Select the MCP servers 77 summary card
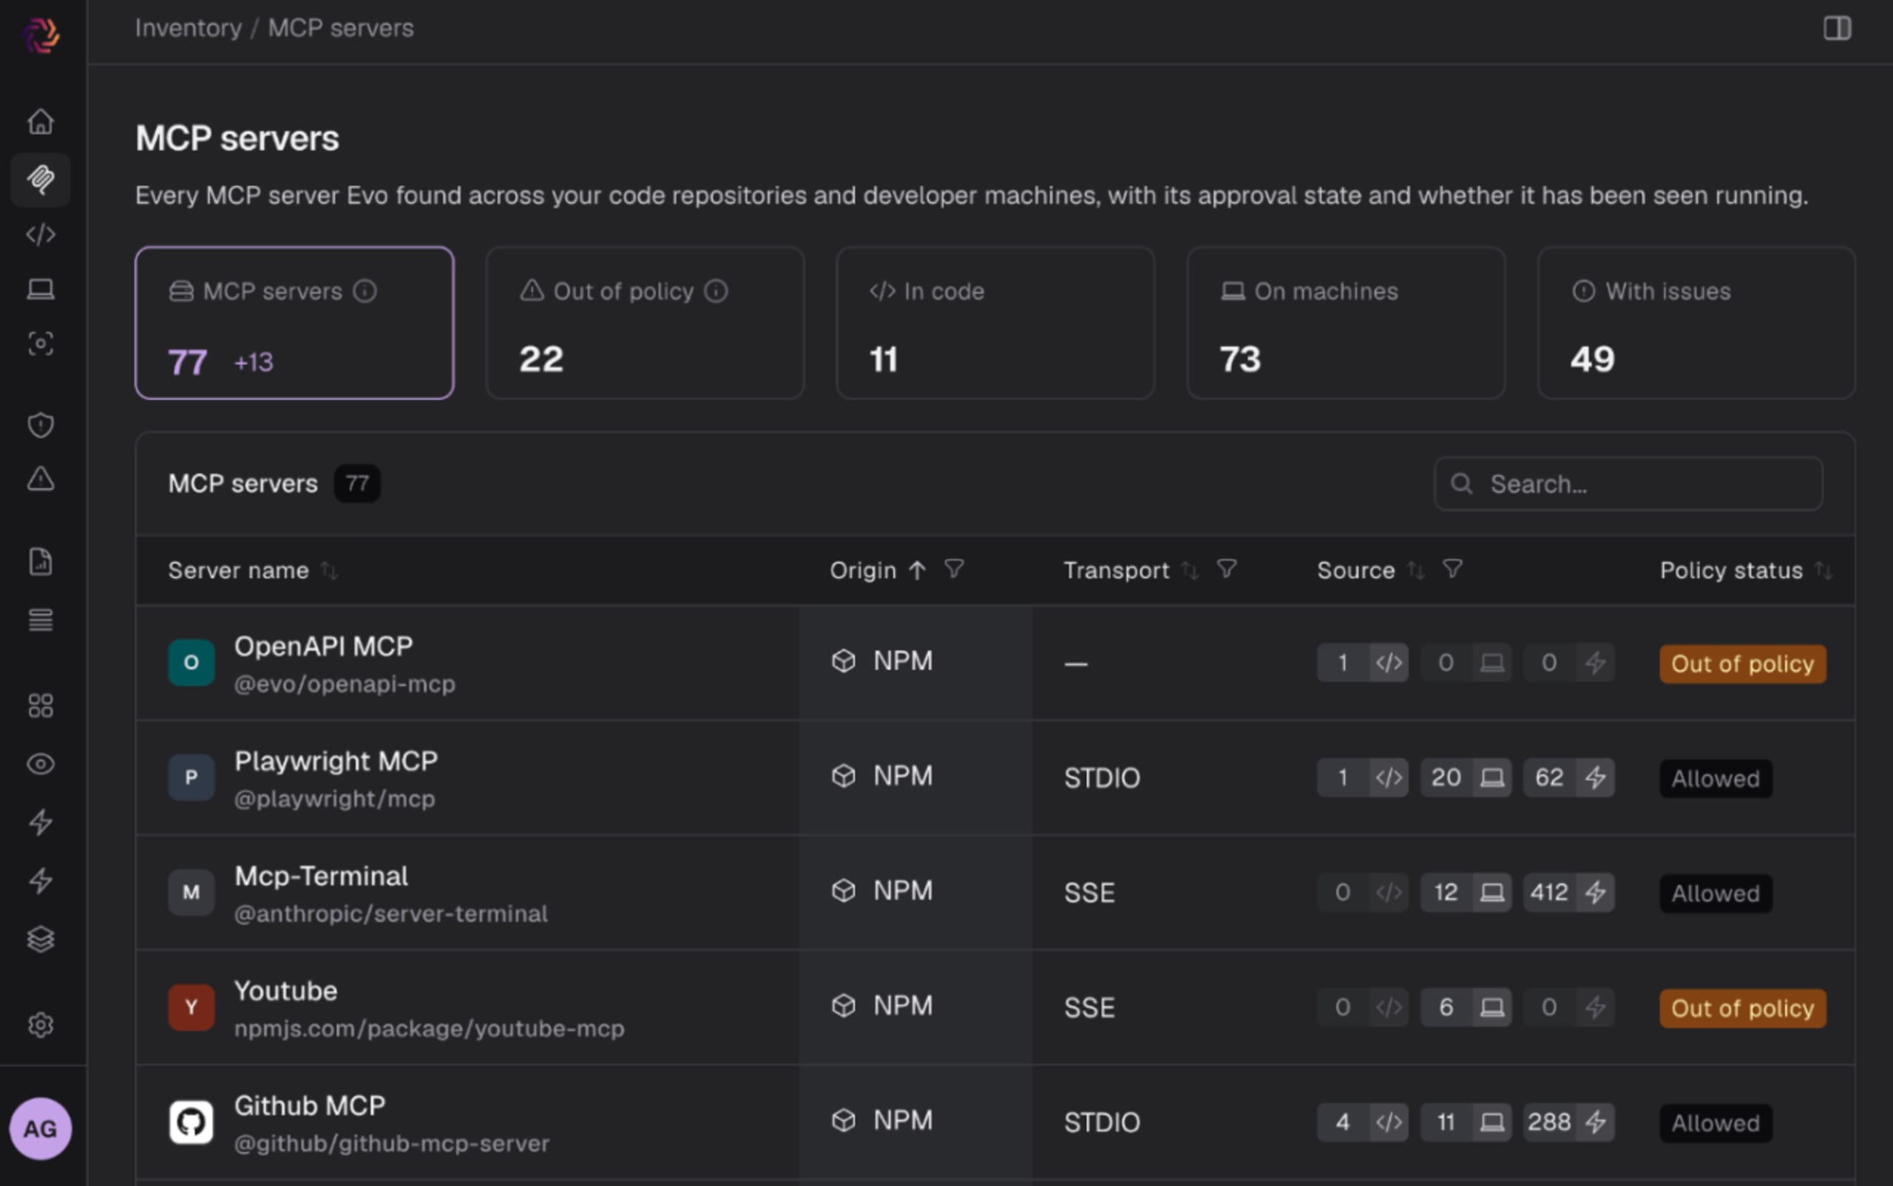This screenshot has width=1893, height=1186. click(x=294, y=323)
